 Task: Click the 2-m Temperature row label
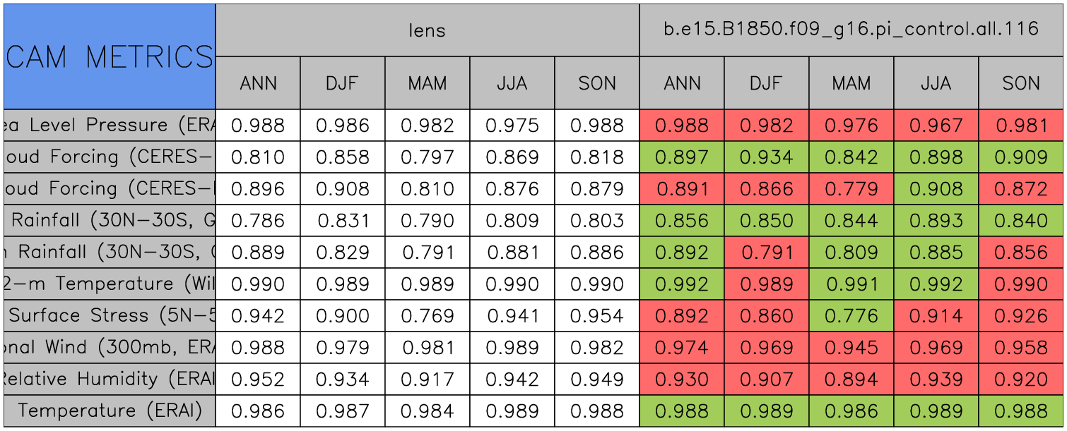pyautogui.click(x=110, y=284)
